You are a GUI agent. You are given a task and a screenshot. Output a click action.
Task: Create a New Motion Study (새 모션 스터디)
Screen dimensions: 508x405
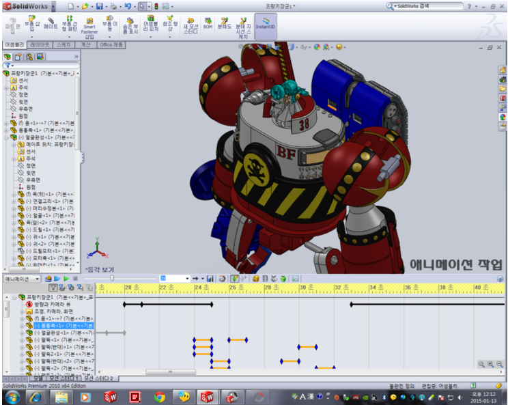tap(190, 26)
